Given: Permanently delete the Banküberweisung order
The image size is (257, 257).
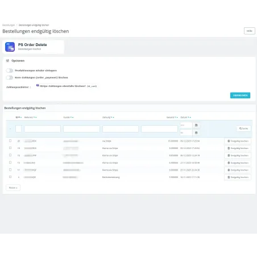Looking at the screenshot, I should coord(238,177).
